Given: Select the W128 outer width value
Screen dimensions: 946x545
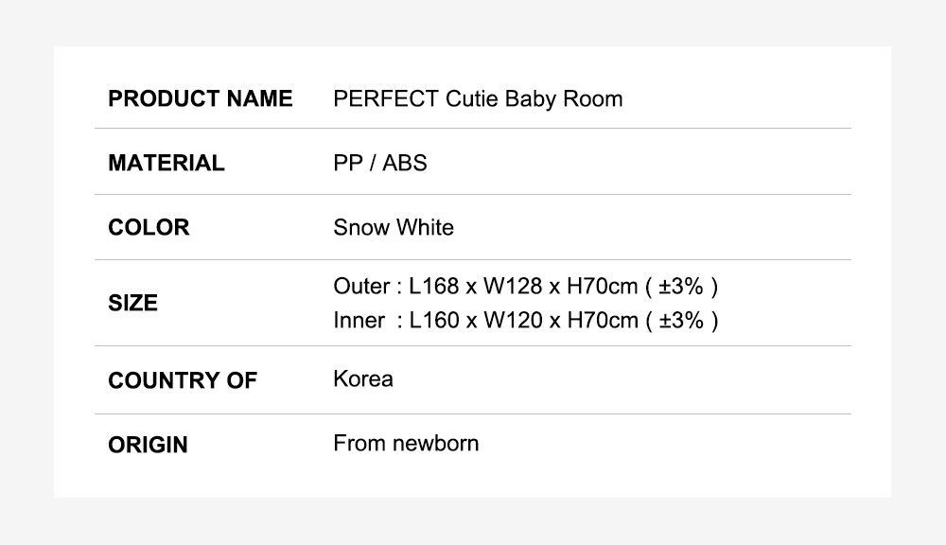Looking at the screenshot, I should point(513,287).
